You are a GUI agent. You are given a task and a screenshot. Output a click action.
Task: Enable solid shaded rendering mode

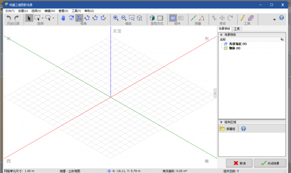(152, 18)
